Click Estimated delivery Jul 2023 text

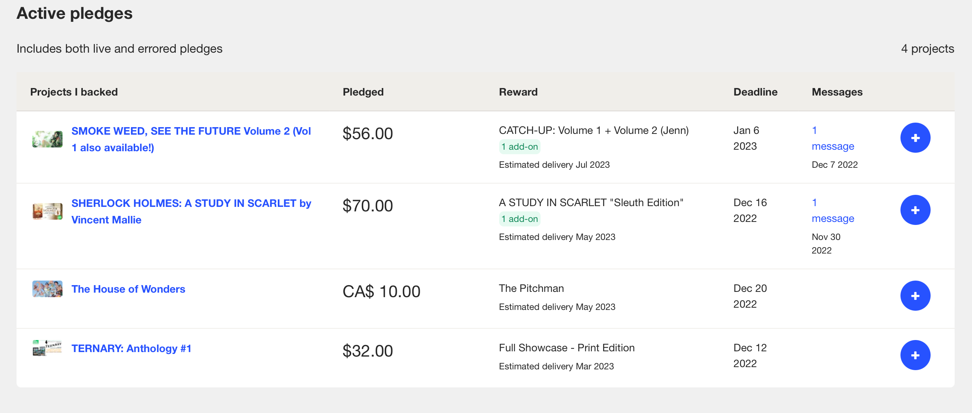coord(554,164)
